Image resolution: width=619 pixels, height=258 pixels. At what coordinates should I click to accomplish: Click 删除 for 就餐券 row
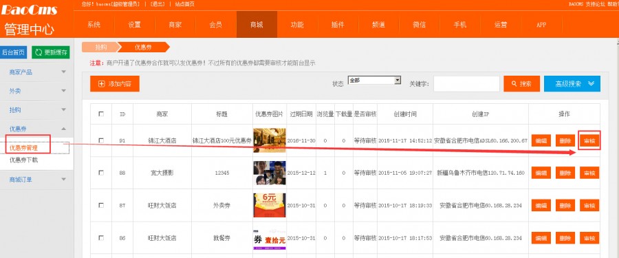[x=565, y=238]
